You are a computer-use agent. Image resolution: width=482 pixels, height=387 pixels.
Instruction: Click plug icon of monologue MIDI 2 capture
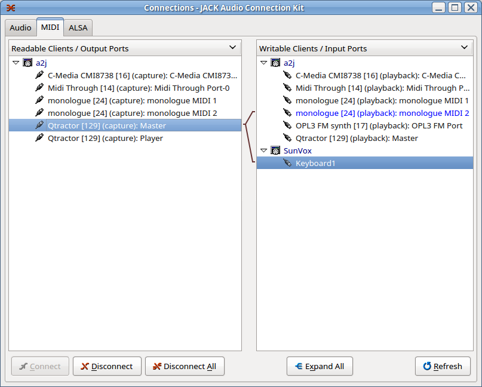[39, 113]
